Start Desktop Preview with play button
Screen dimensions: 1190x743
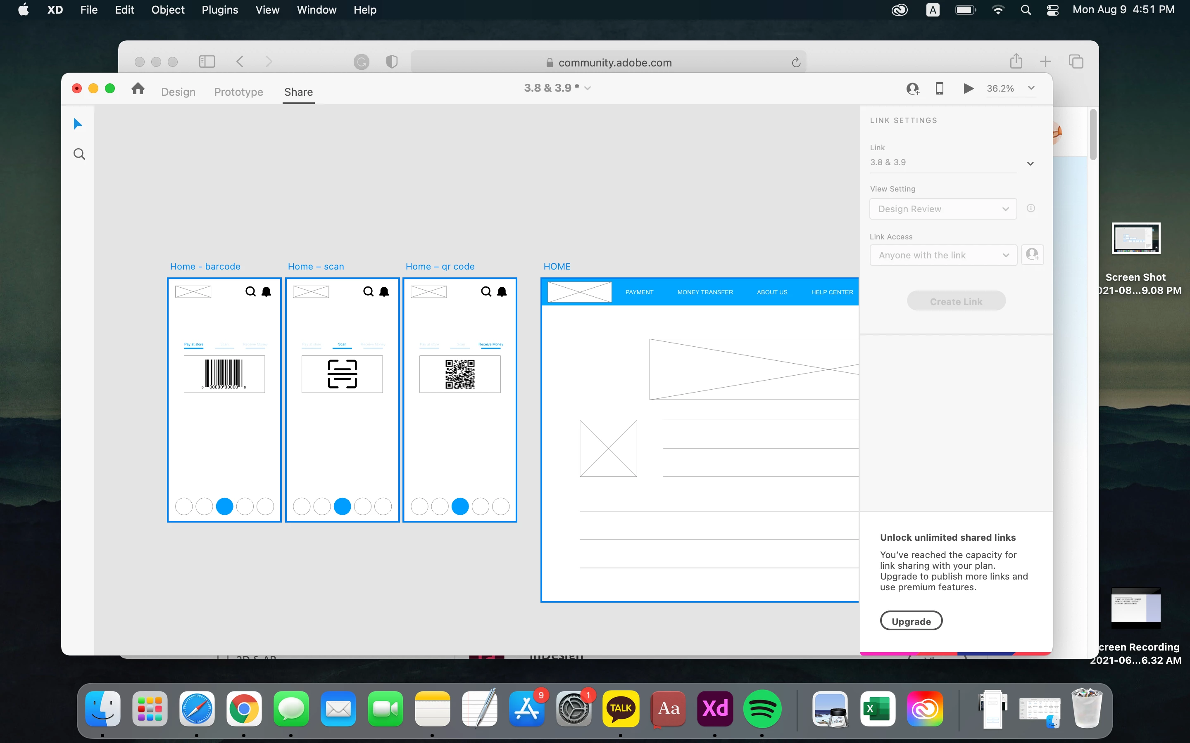pos(968,88)
